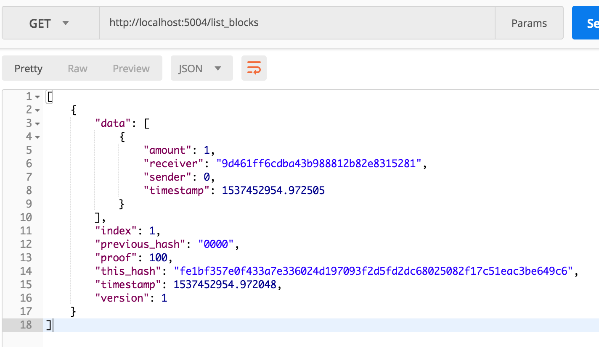Collapse the fold arrow on line 1
599x347 pixels.
click(x=37, y=97)
